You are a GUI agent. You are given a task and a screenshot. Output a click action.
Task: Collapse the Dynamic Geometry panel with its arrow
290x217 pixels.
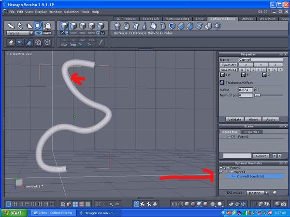tap(281, 163)
